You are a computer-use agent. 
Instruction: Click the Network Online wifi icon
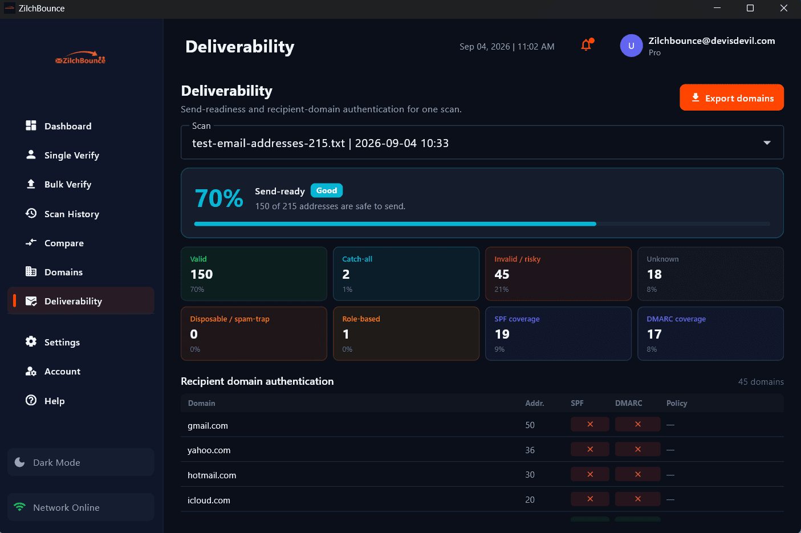(20, 507)
